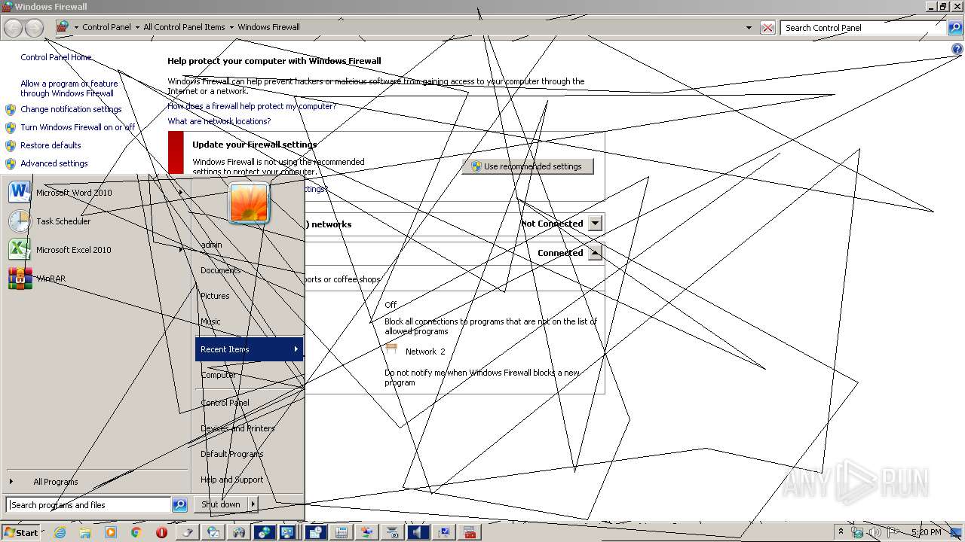Open Recent Items submenu
Screen dimensions: 965x542
249,349
